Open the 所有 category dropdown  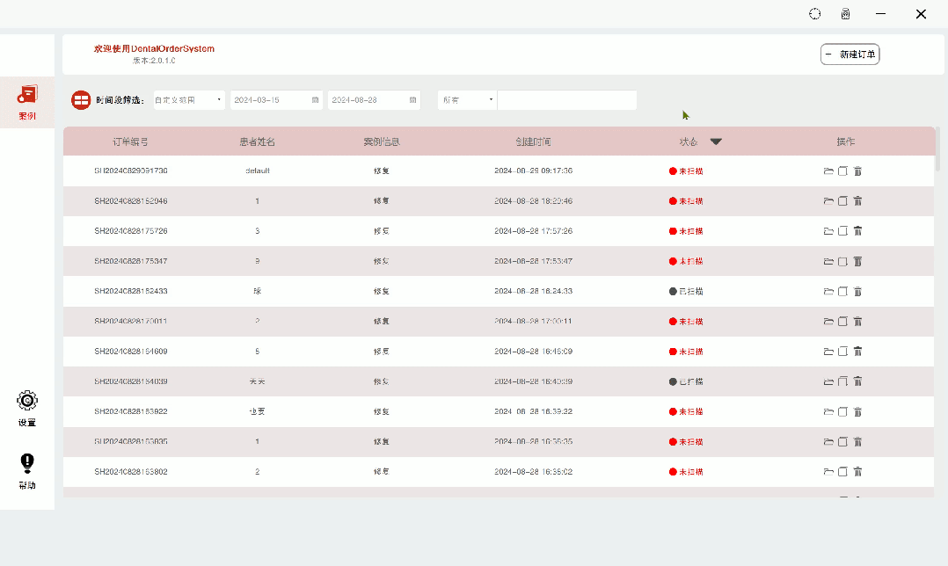[x=467, y=100]
